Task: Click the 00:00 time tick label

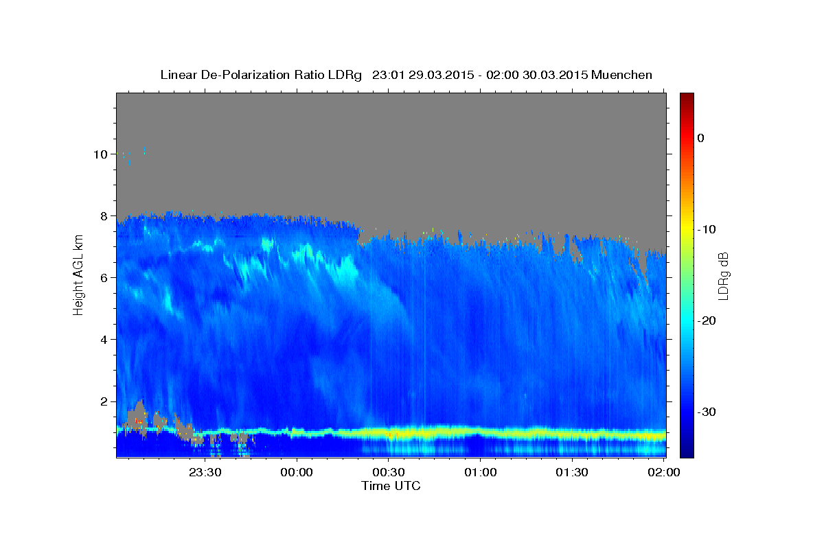Action: 297,472
